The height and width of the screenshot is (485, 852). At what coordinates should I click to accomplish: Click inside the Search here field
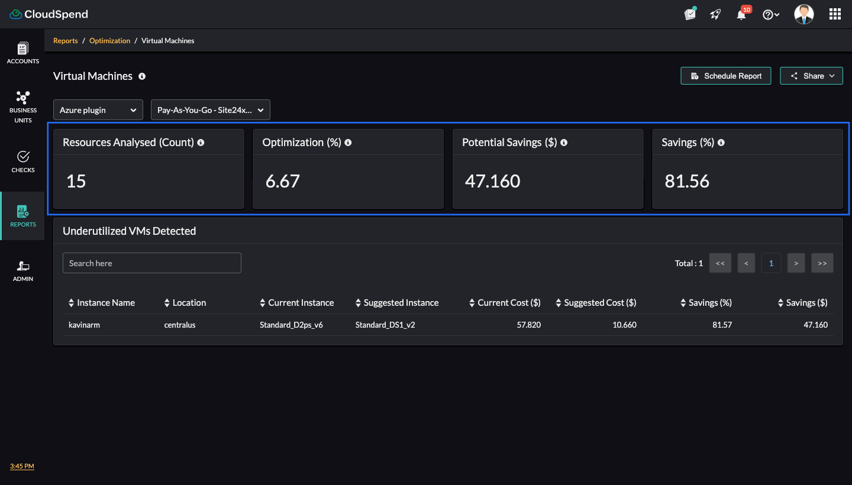151,263
